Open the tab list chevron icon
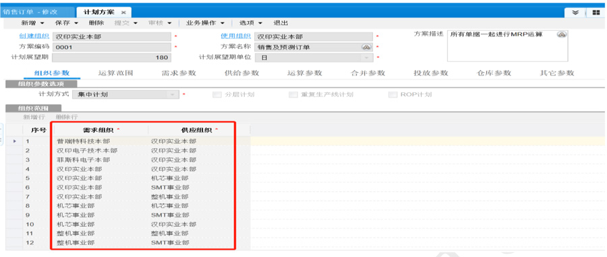Viewport: 607px width, 257px height. [576, 12]
